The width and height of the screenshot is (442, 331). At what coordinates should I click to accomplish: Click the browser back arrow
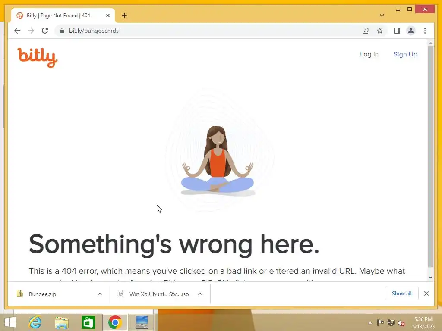pos(17,31)
